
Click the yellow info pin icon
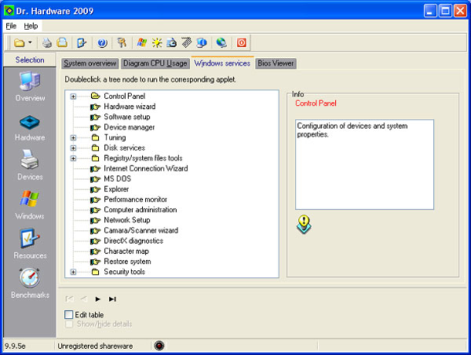304,224
